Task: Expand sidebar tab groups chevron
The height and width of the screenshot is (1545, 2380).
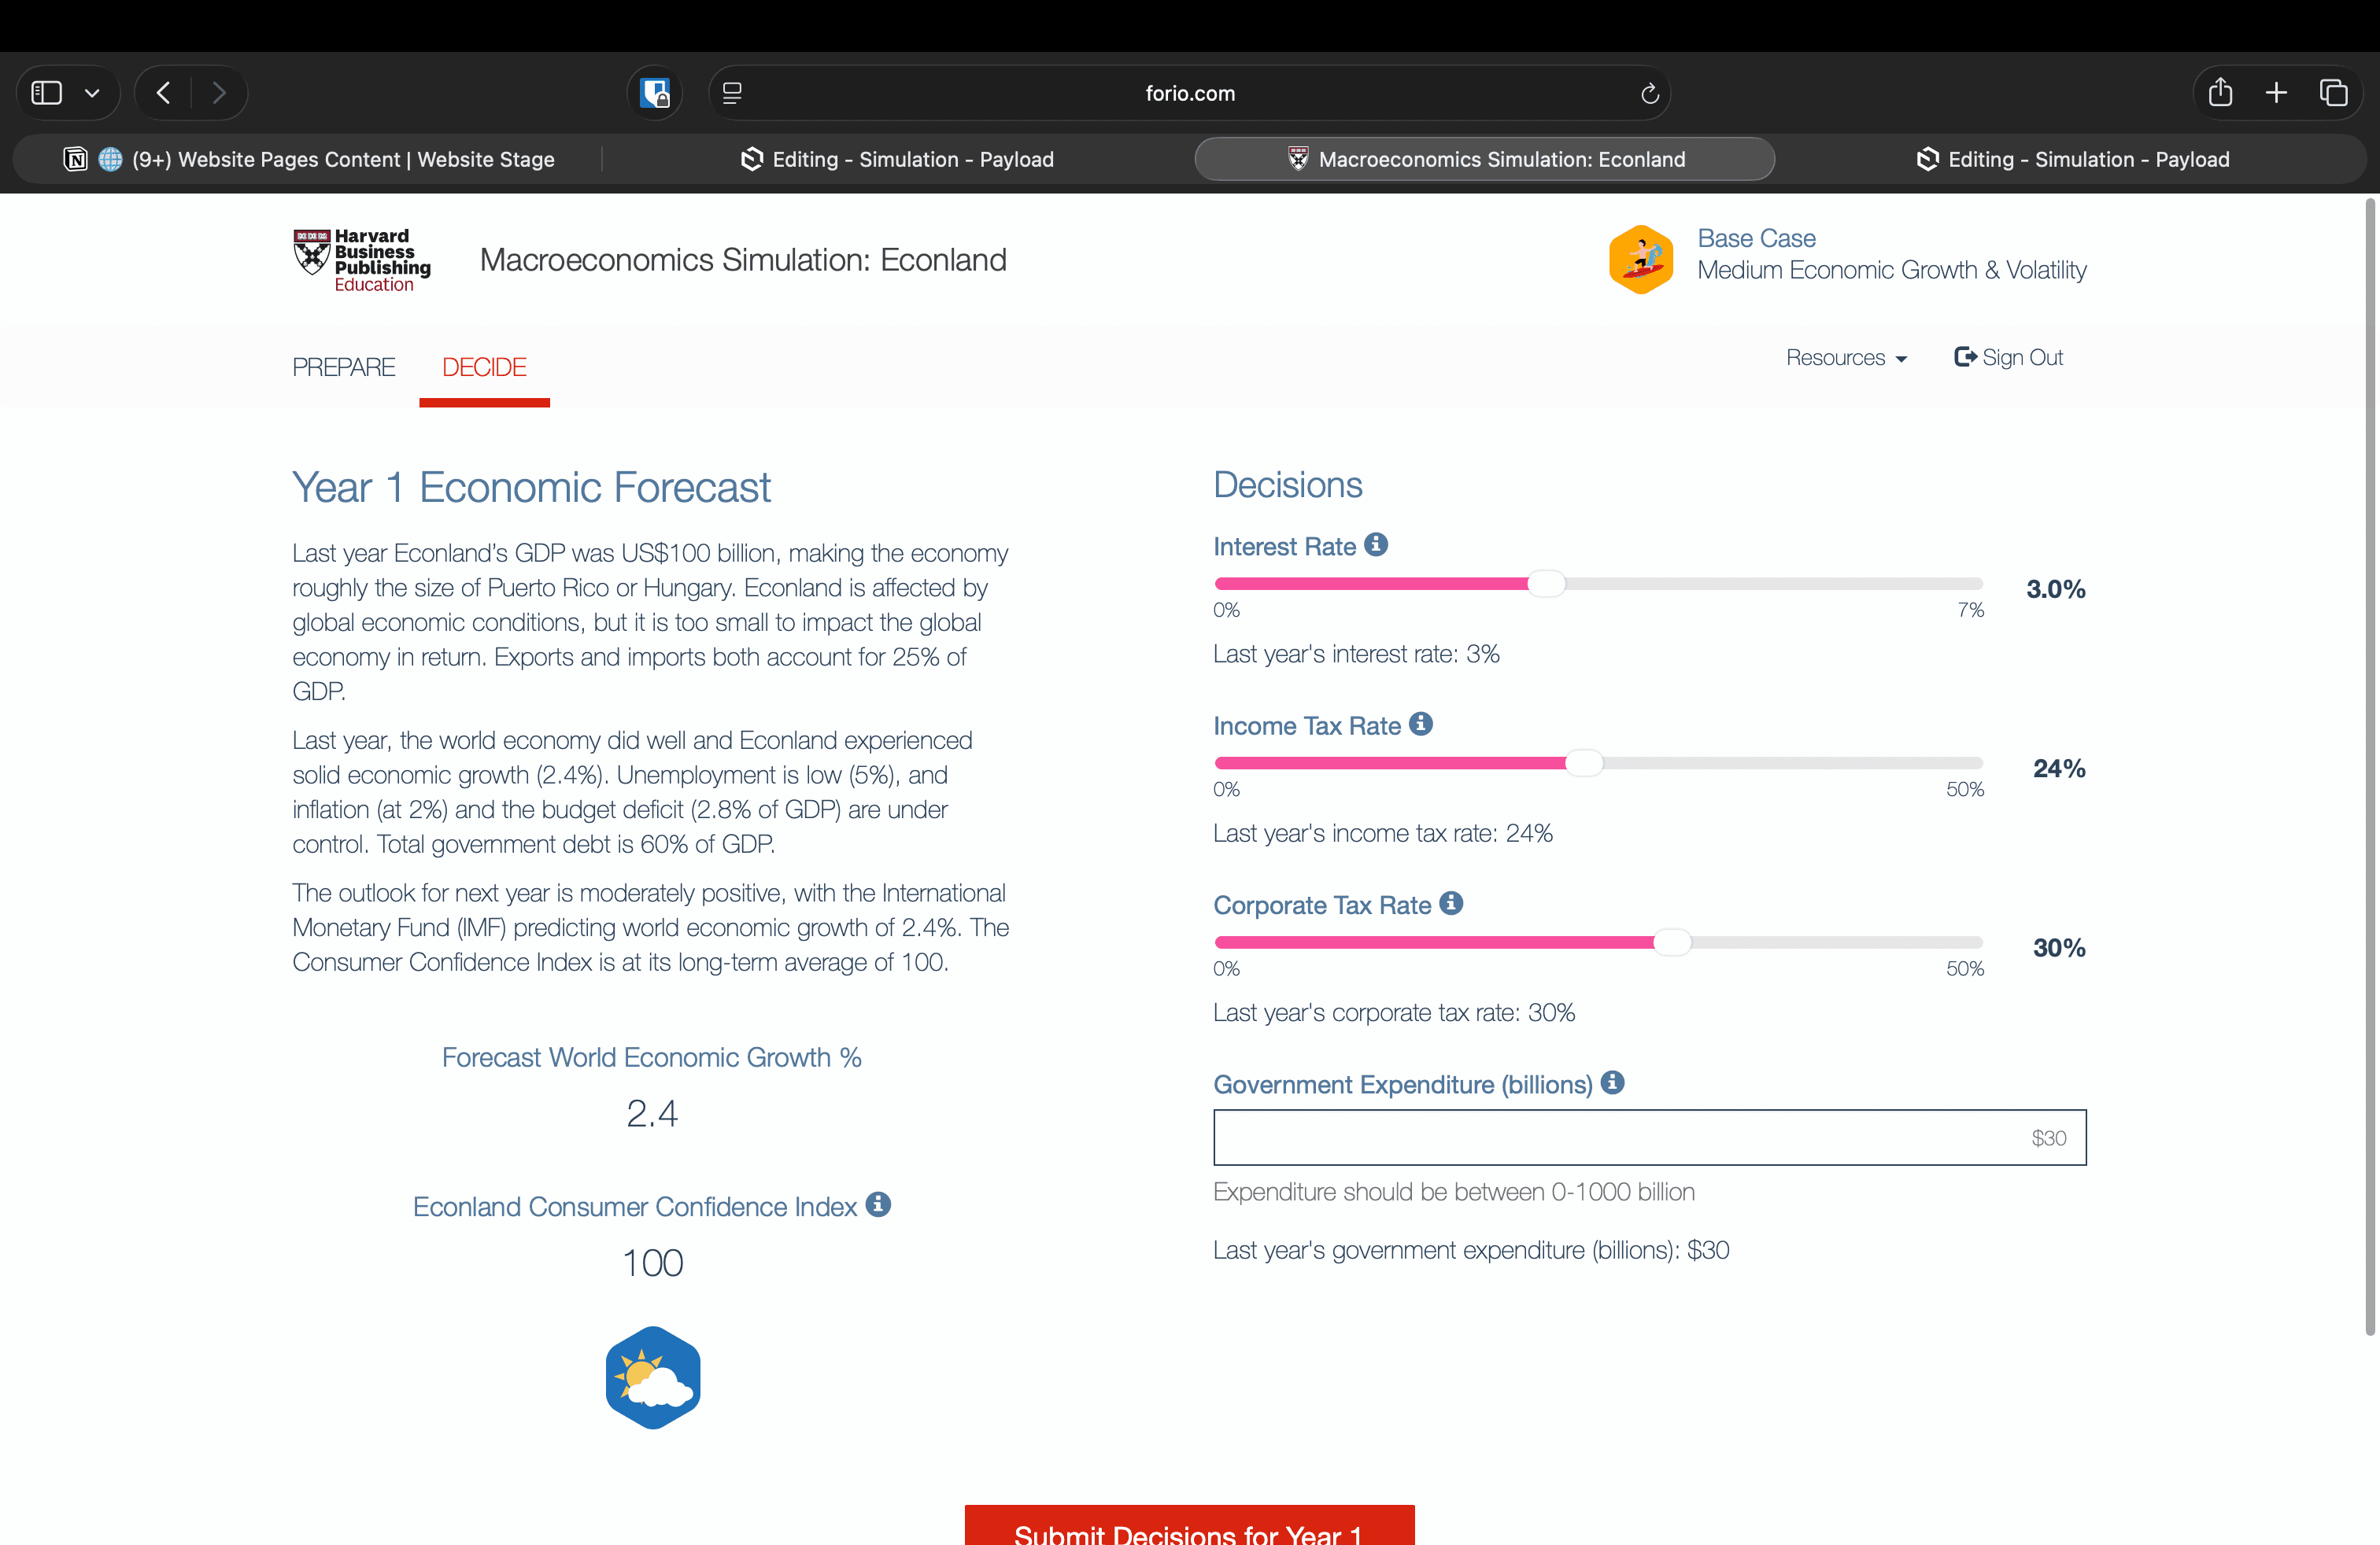Action: click(92, 93)
